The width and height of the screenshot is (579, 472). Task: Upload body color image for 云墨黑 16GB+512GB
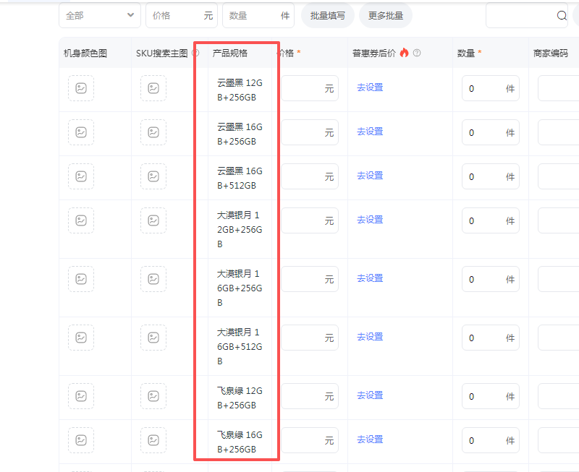click(x=81, y=176)
